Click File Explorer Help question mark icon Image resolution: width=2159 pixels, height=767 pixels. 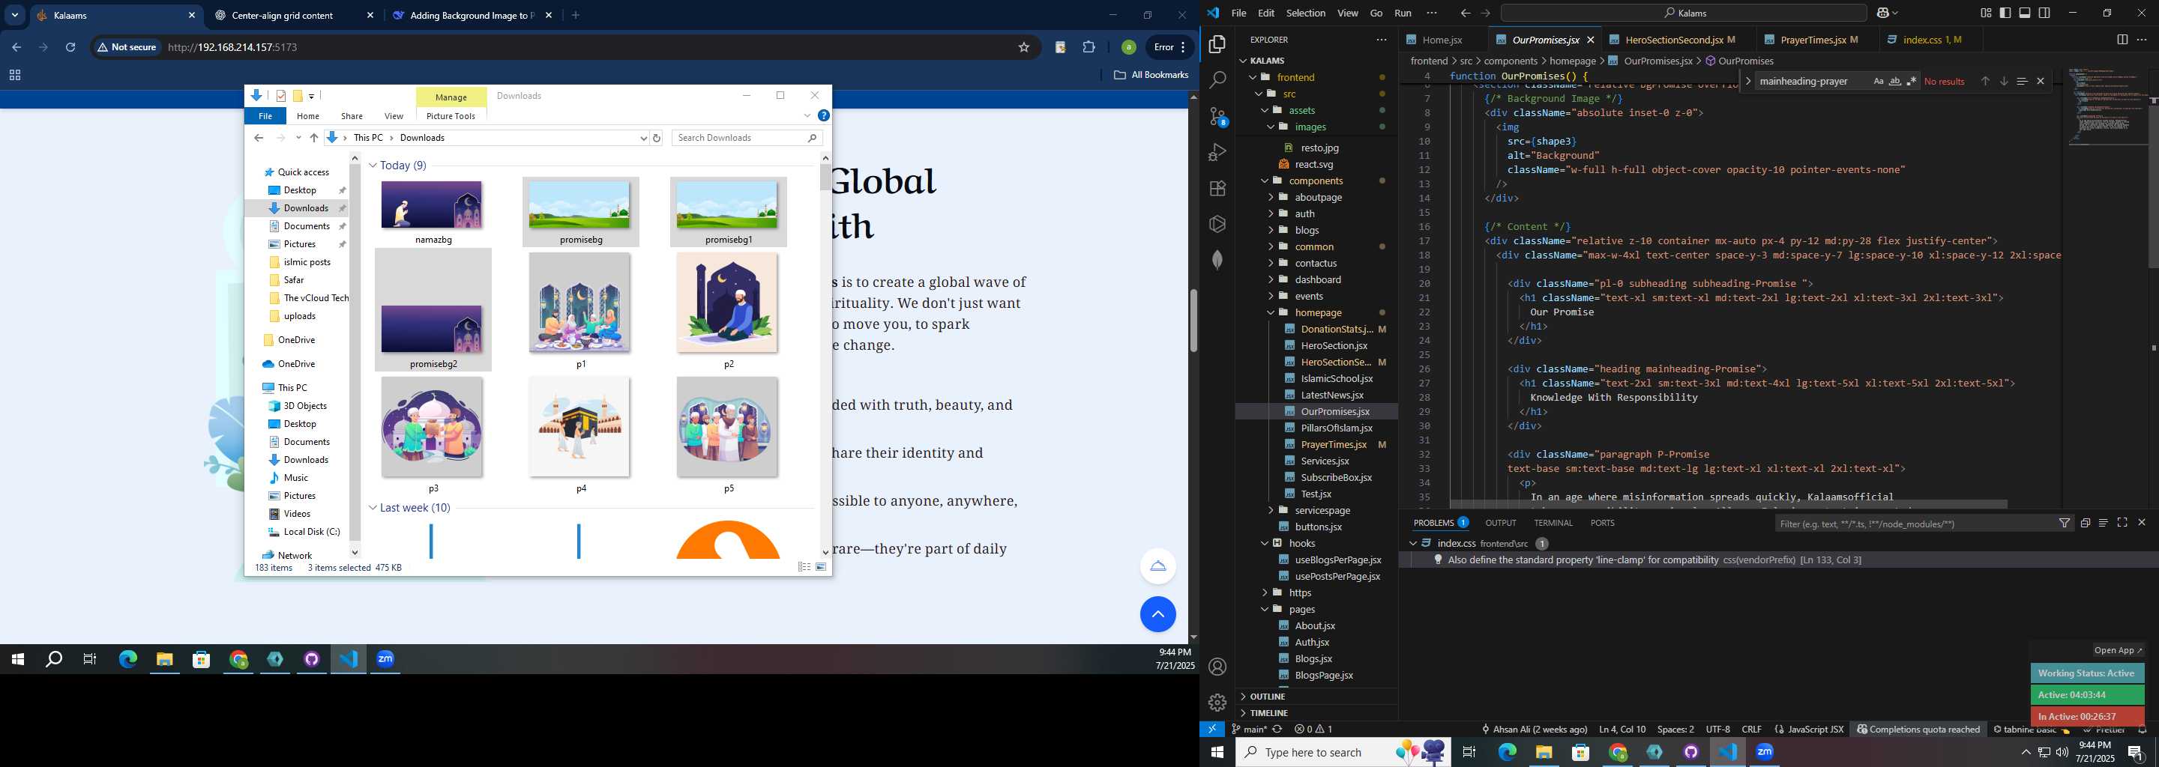(823, 115)
